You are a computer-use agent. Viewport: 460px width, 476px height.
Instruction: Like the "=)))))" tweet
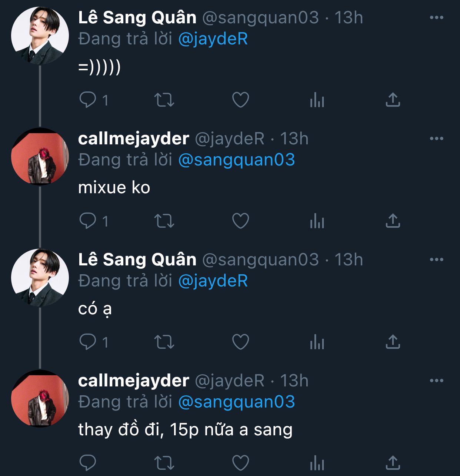coord(240,100)
